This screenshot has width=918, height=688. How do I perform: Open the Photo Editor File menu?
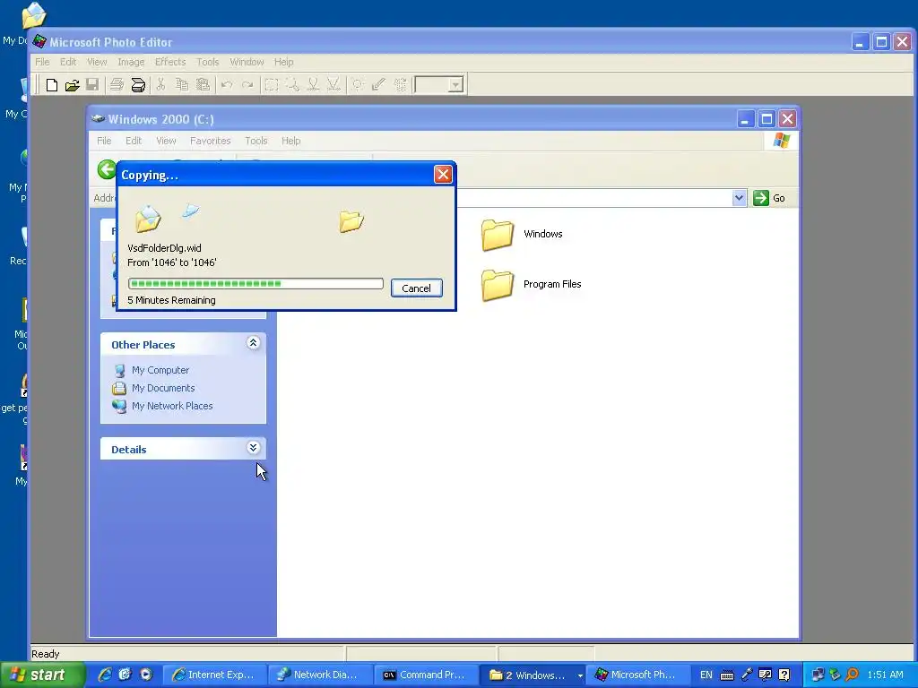click(x=42, y=62)
